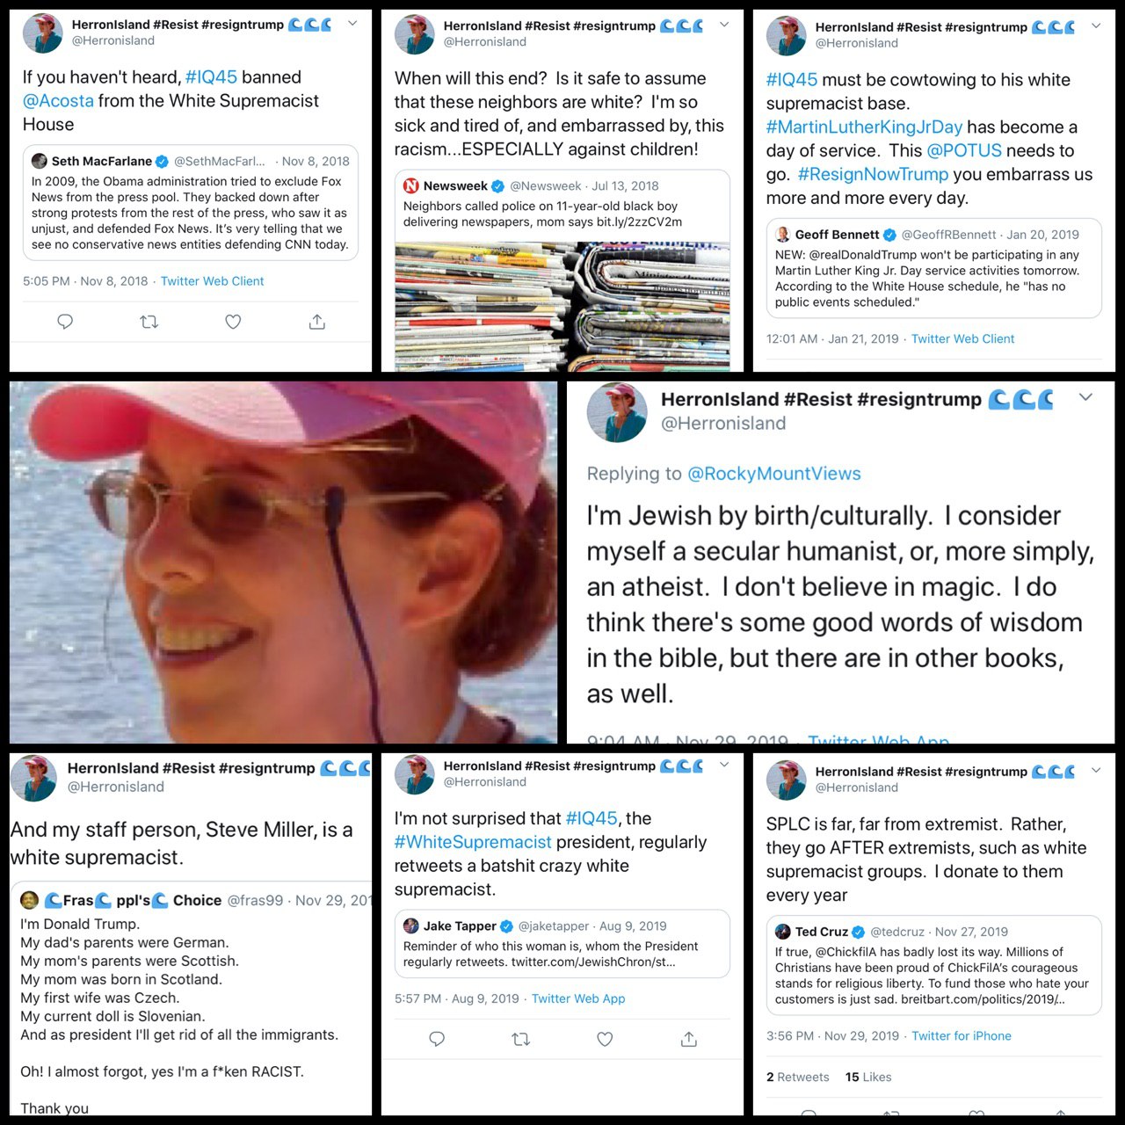This screenshot has height=1125, width=1125.
Task: Open the chevron menu on the Acosta tweet
Action: [352, 24]
